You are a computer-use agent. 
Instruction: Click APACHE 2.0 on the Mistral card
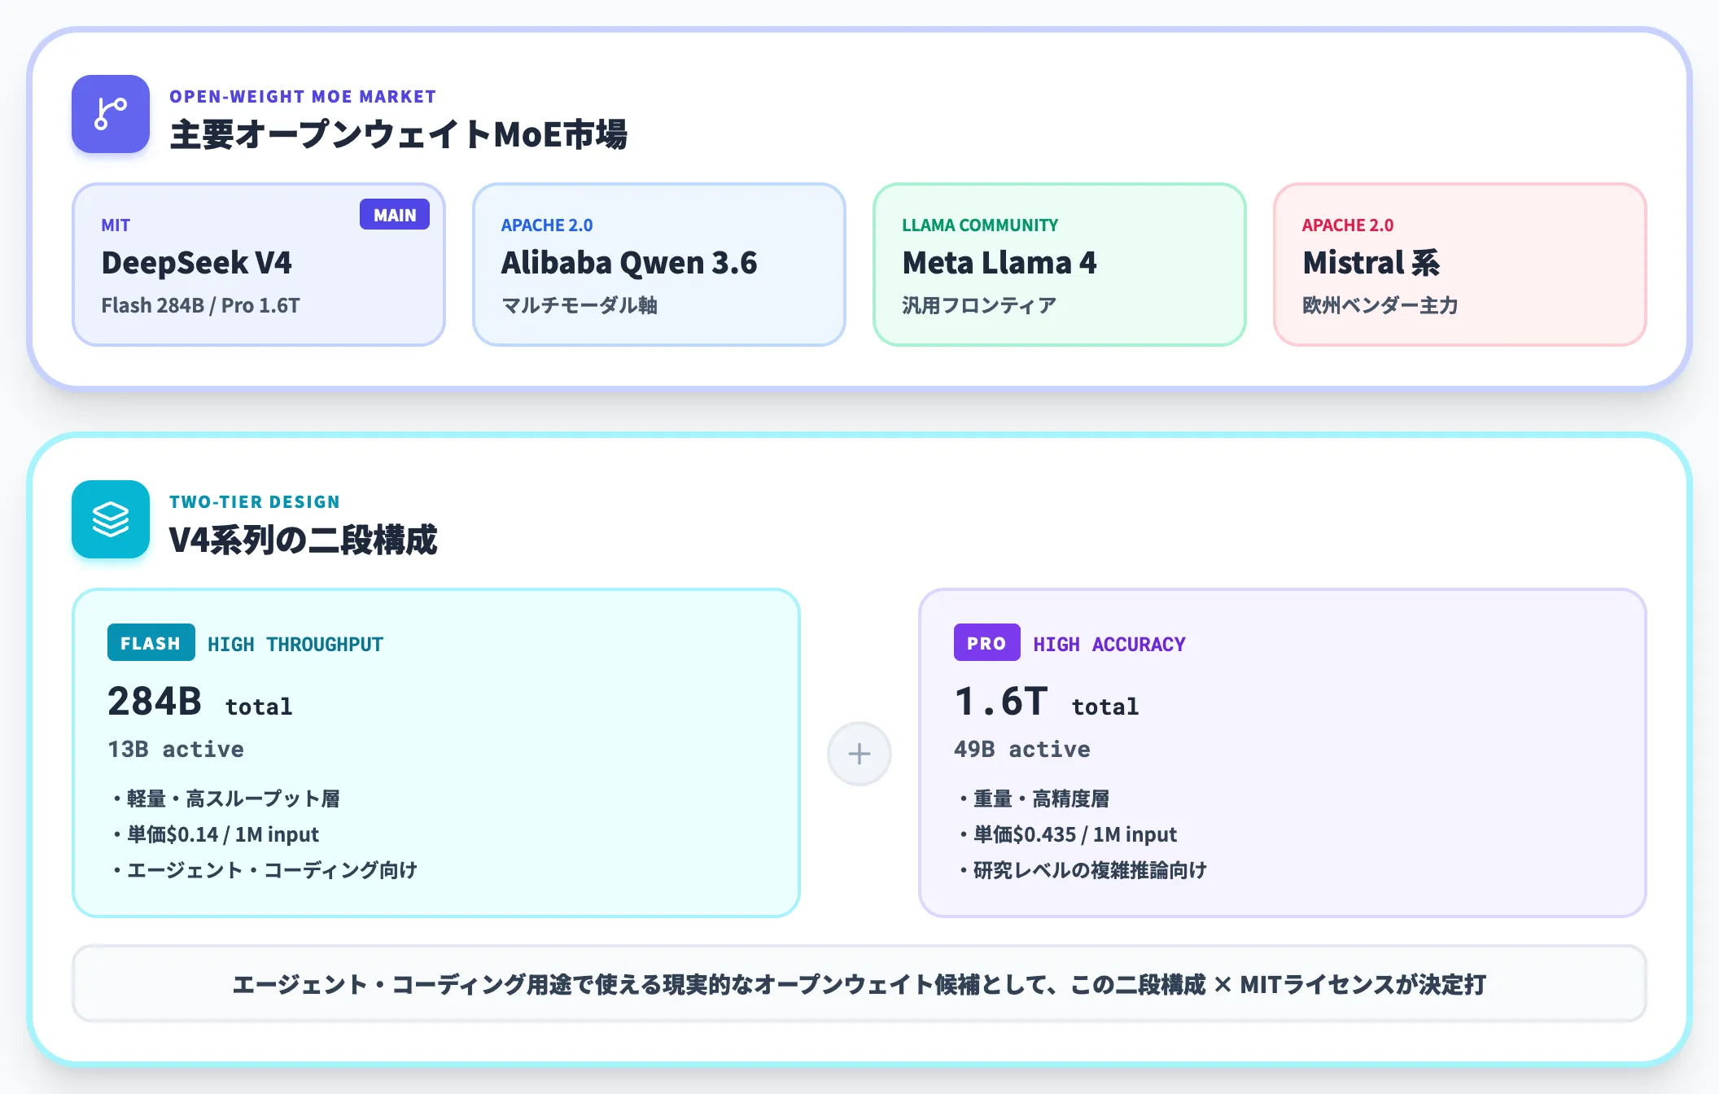(1348, 225)
